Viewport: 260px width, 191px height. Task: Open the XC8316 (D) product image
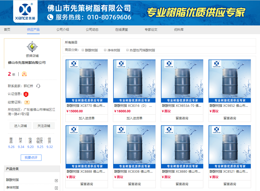click(134, 81)
